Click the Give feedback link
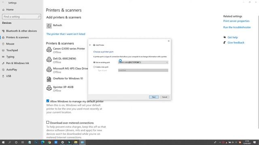This screenshot has height=145, width=259. coord(236,43)
